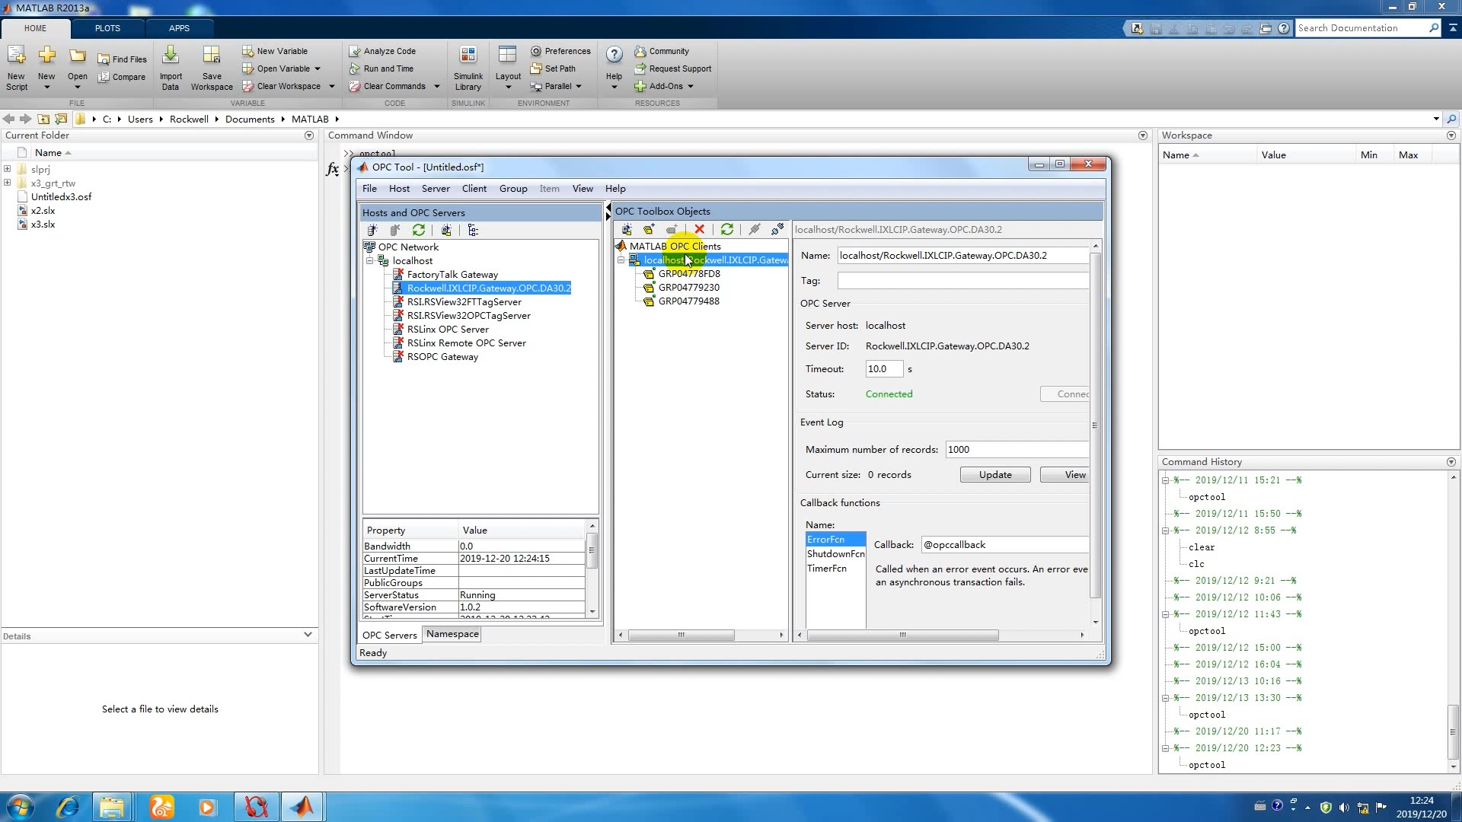This screenshot has width=1462, height=822.
Task: Click the horizontal scrollbar under client properties pane
Action: tap(902, 636)
